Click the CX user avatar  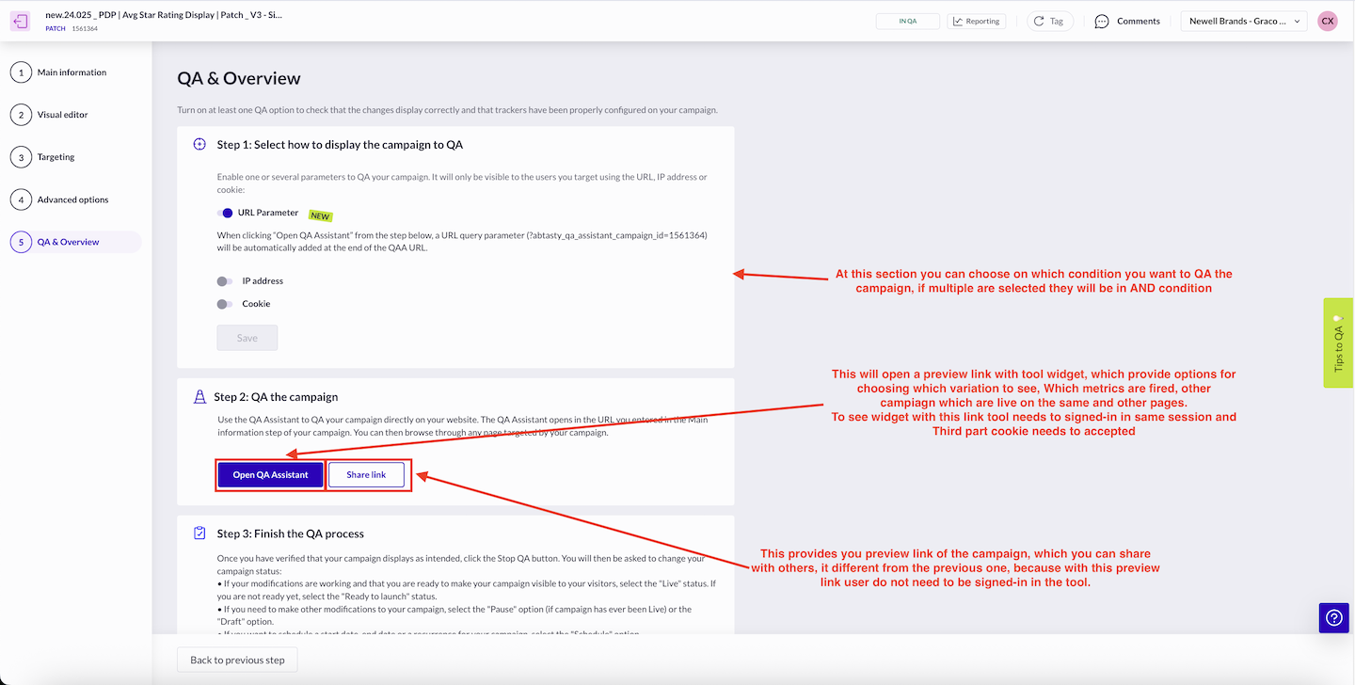(x=1327, y=21)
